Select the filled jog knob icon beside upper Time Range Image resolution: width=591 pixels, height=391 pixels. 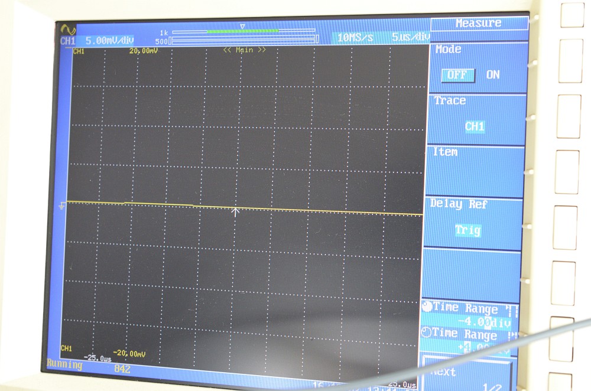427,307
